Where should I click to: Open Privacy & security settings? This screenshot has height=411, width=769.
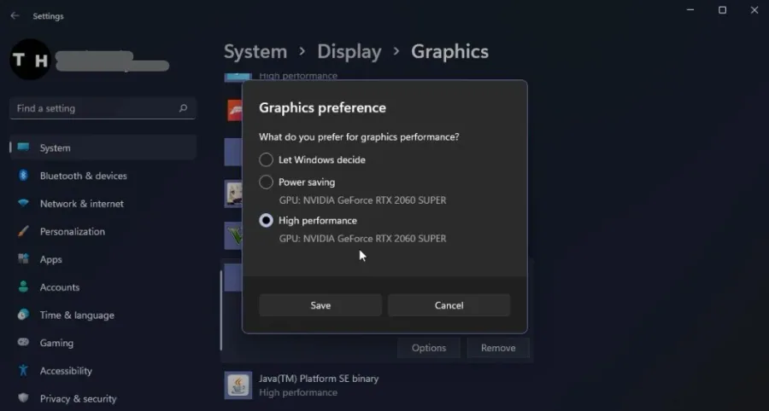coord(103,399)
